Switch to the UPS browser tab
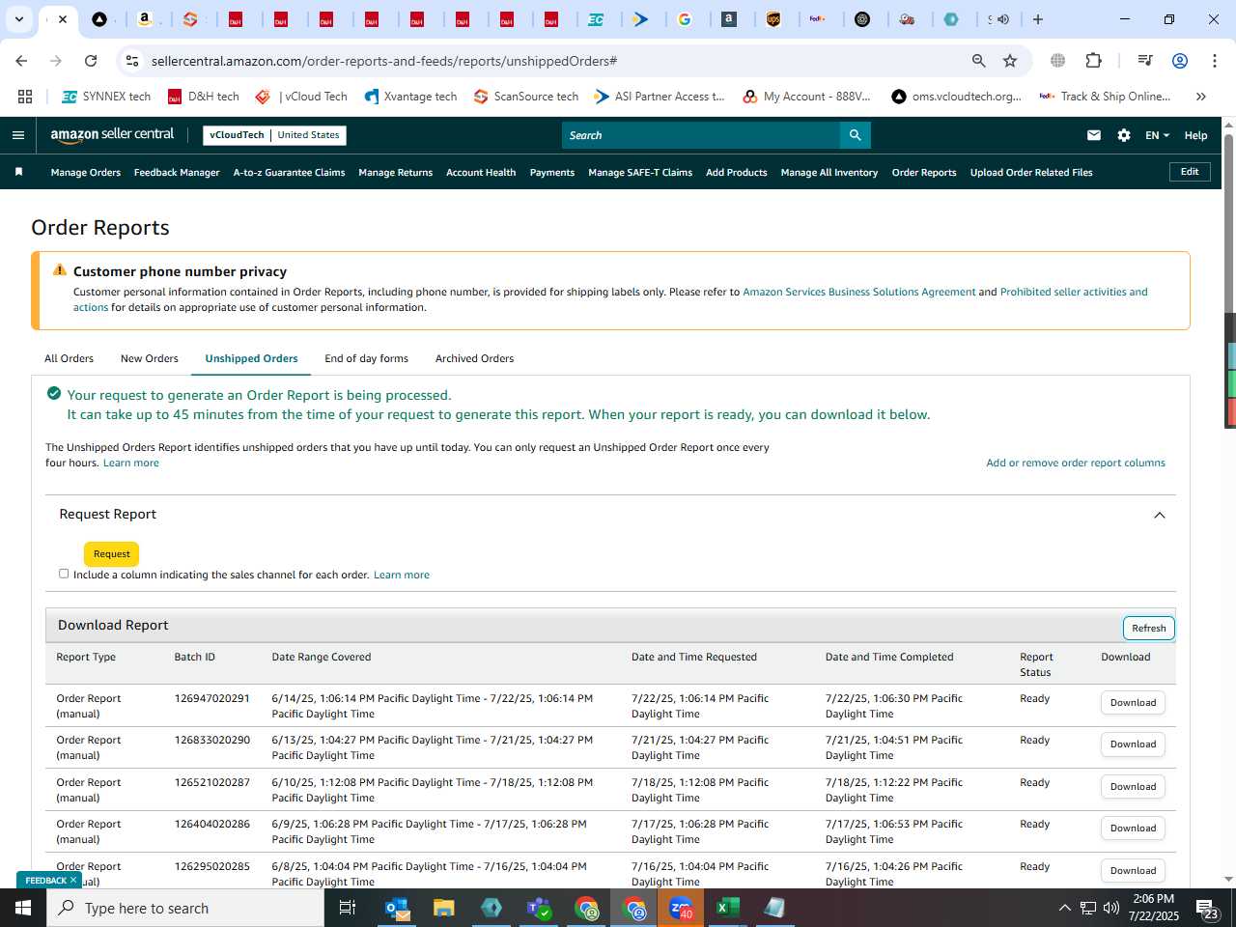This screenshot has width=1236, height=927. click(x=773, y=19)
